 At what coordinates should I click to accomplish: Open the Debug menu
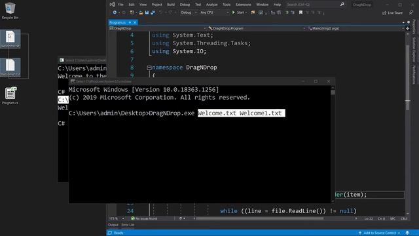(185, 5)
